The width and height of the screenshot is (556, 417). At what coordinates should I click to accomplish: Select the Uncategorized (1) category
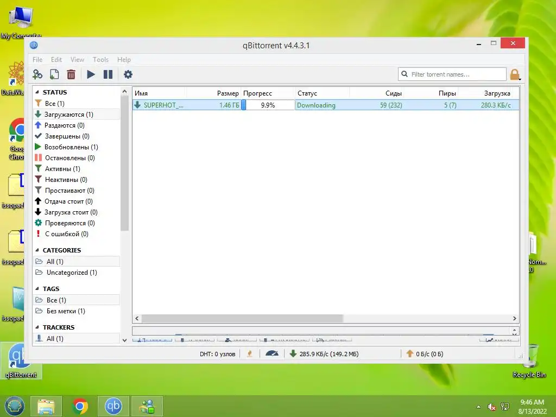(76, 273)
